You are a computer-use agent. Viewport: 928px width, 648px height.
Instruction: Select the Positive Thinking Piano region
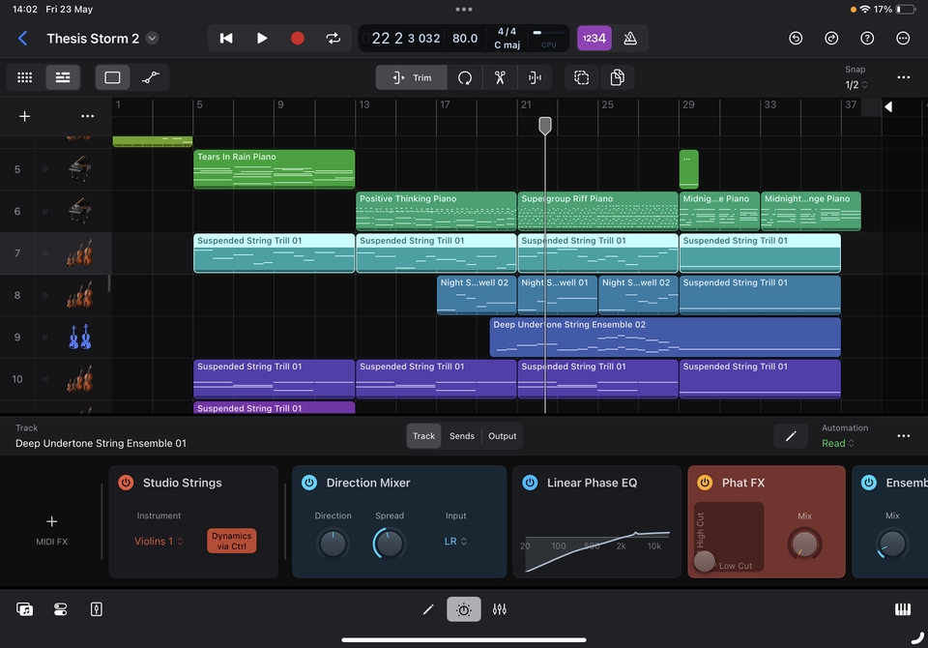coord(436,211)
